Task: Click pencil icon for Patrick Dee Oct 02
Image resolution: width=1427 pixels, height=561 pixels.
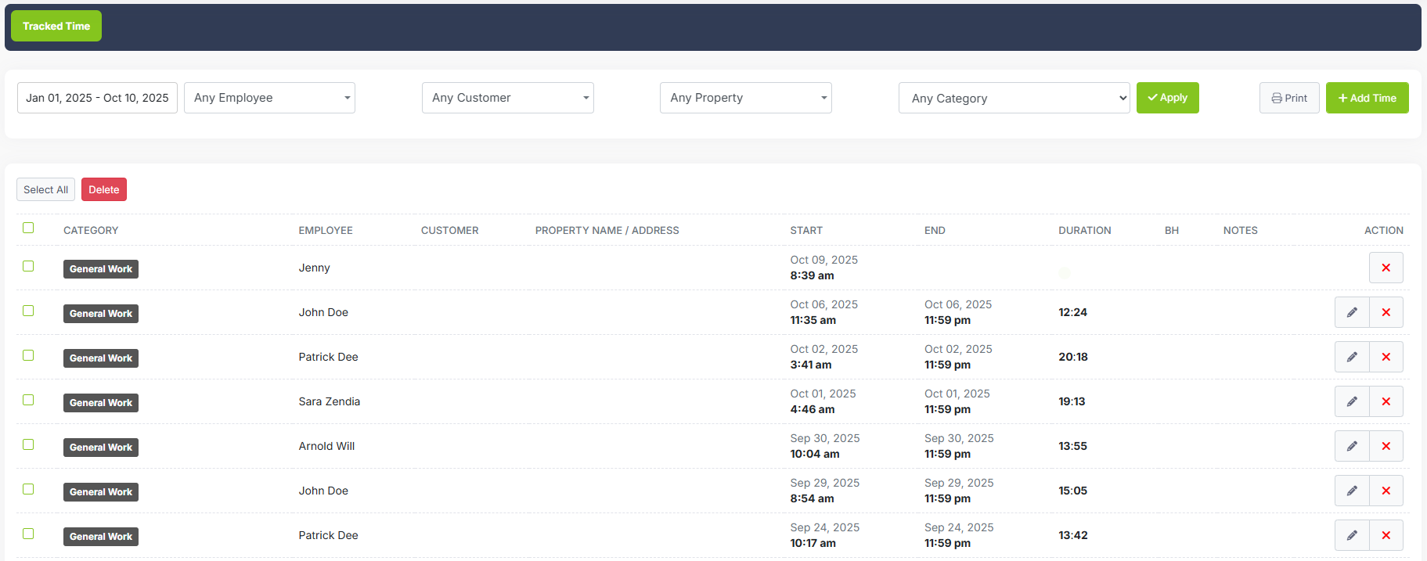Action: pyautogui.click(x=1351, y=357)
